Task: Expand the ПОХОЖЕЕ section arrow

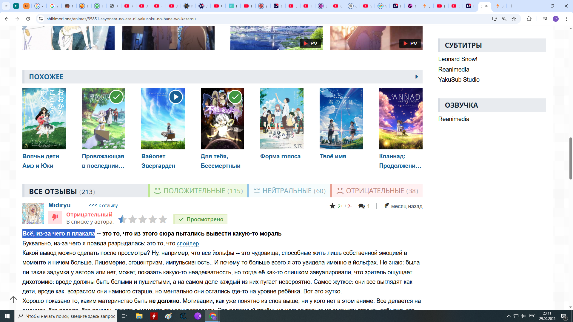Action: (417, 77)
